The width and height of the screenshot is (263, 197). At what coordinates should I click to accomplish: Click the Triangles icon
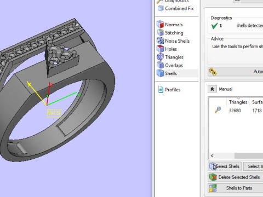[x=161, y=57]
